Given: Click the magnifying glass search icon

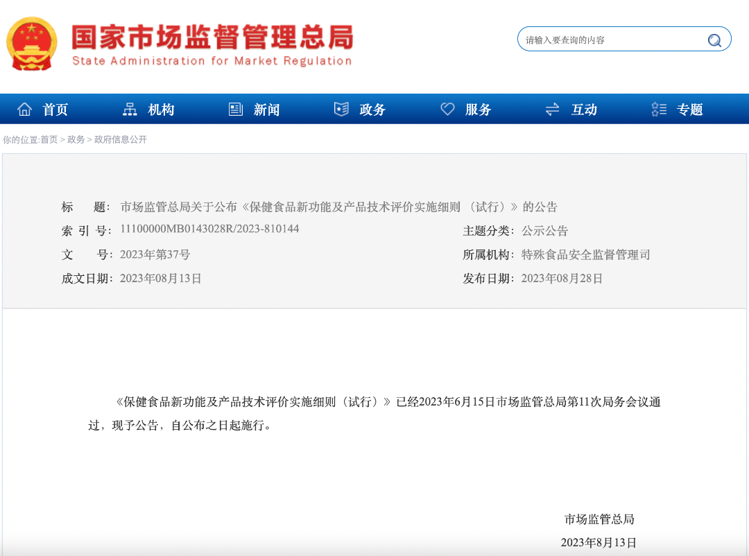Looking at the screenshot, I should pos(714,40).
